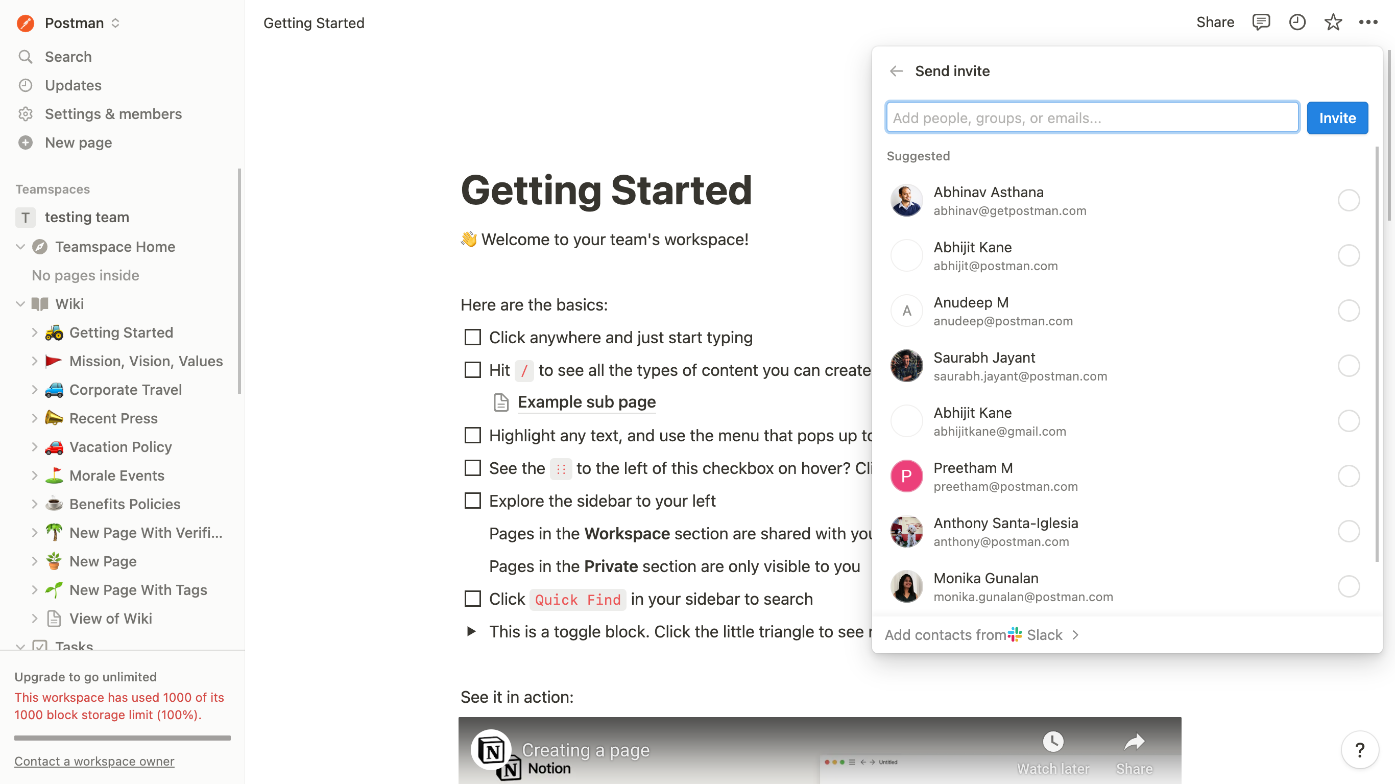Click the help question mark button
This screenshot has width=1395, height=784.
coord(1359,750)
